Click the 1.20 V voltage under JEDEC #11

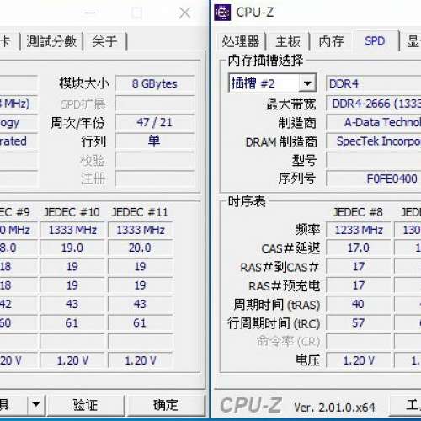(x=140, y=360)
